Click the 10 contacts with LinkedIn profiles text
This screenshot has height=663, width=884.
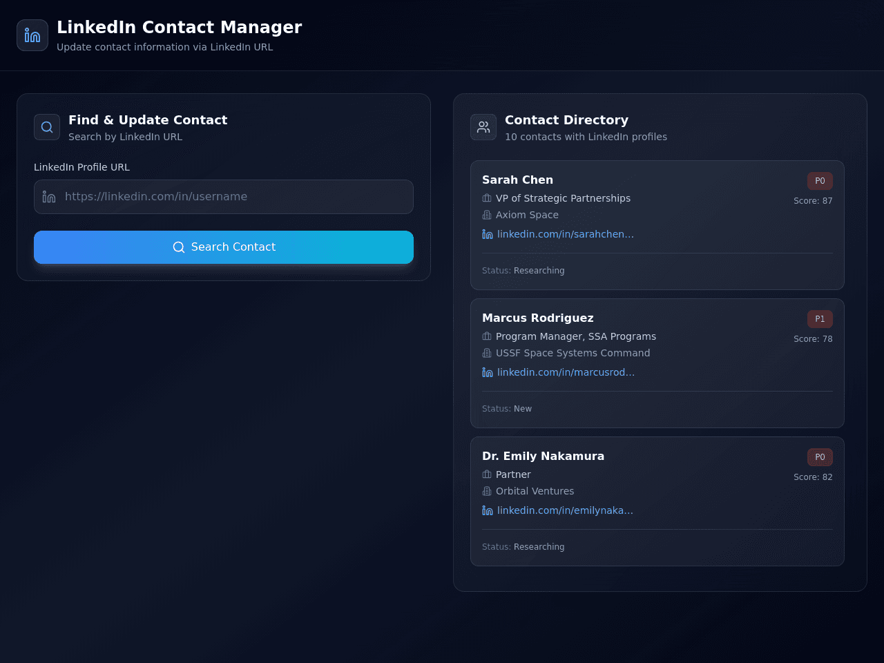coord(586,137)
